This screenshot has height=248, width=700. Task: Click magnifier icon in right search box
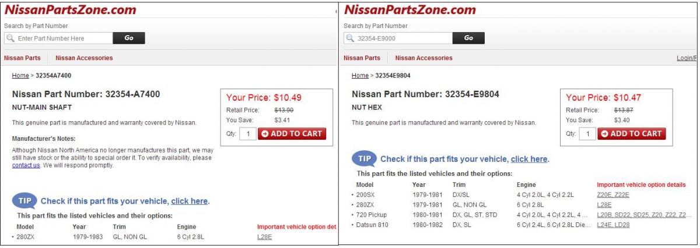(x=350, y=38)
